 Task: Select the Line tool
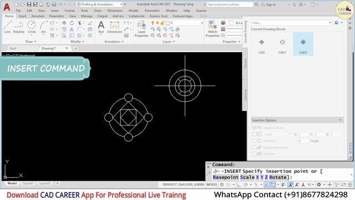pos(7,27)
